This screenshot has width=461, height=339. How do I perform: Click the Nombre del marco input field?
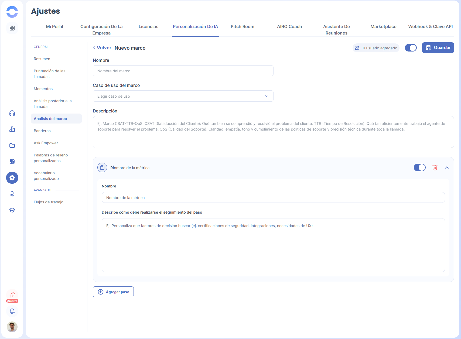183,71
